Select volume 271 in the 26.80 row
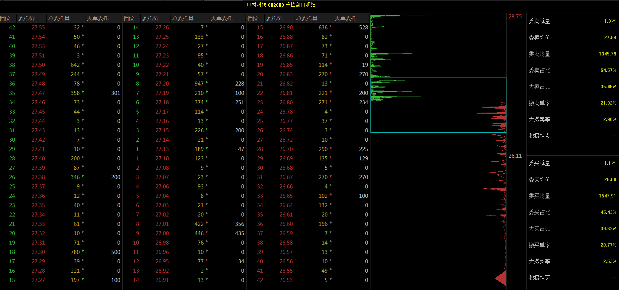 [323, 102]
